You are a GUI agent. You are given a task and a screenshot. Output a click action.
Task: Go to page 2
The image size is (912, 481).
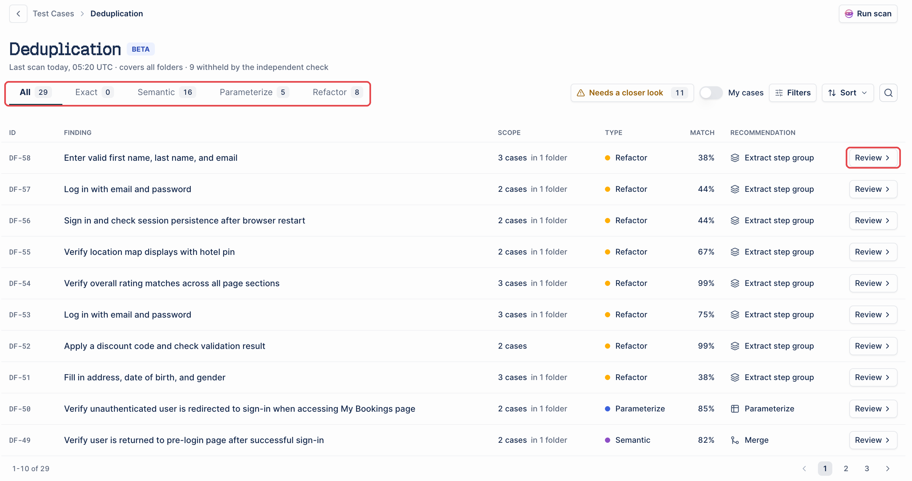(x=845, y=468)
